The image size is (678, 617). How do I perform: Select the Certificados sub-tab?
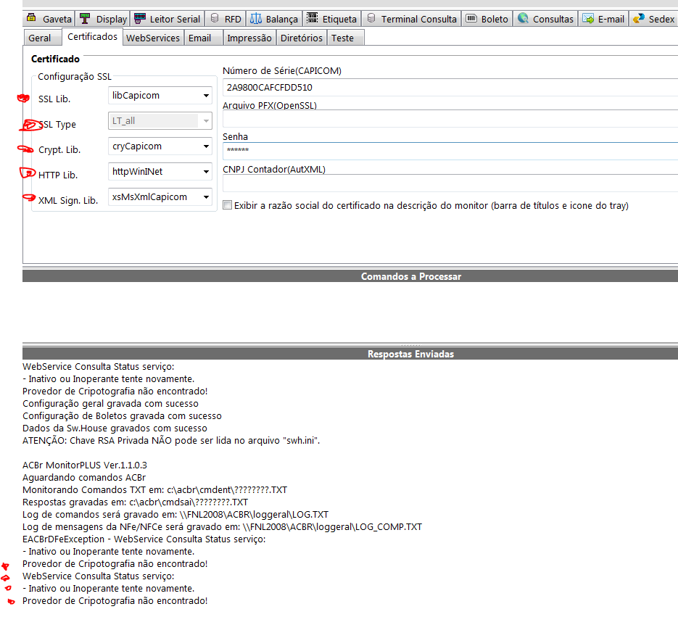point(92,37)
